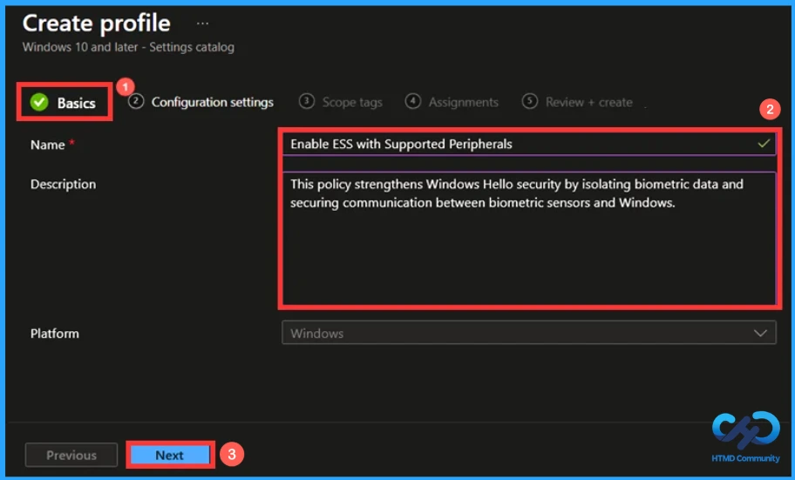Click the step 2 circle icon
The width and height of the screenshot is (795, 480).
(x=135, y=101)
